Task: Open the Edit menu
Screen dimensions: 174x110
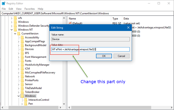Action: pyautogui.click(x=11, y=9)
